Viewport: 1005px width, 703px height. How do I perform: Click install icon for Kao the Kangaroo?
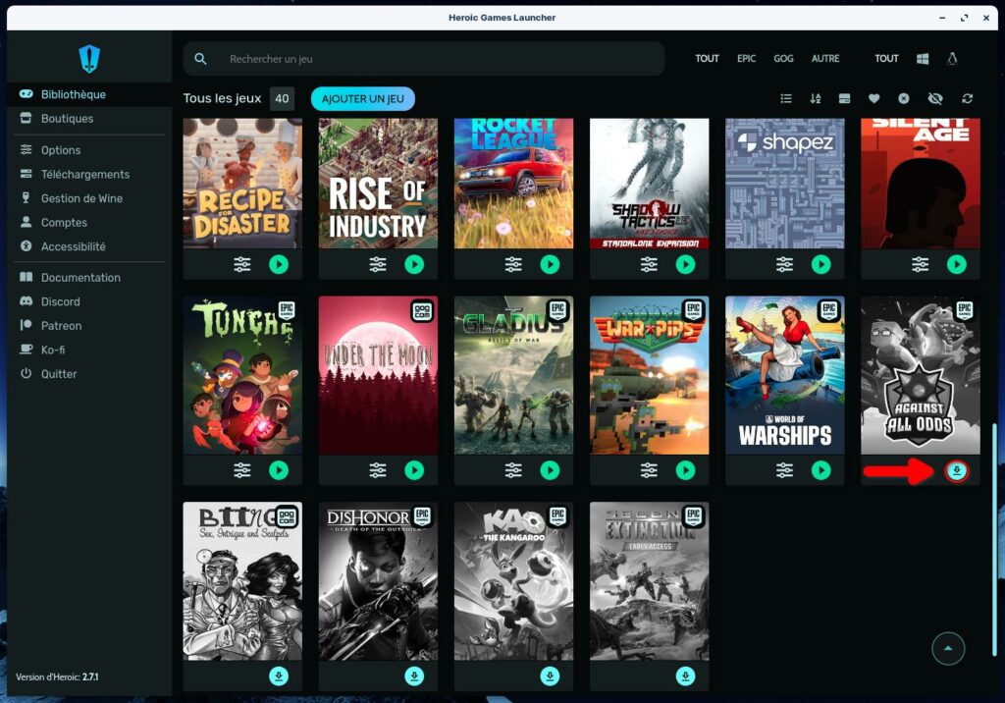click(550, 676)
